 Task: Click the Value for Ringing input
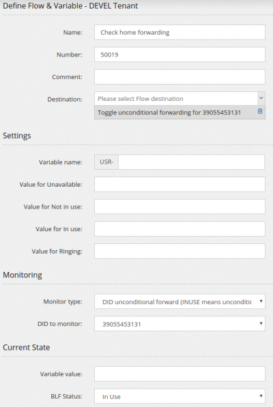[x=179, y=252]
